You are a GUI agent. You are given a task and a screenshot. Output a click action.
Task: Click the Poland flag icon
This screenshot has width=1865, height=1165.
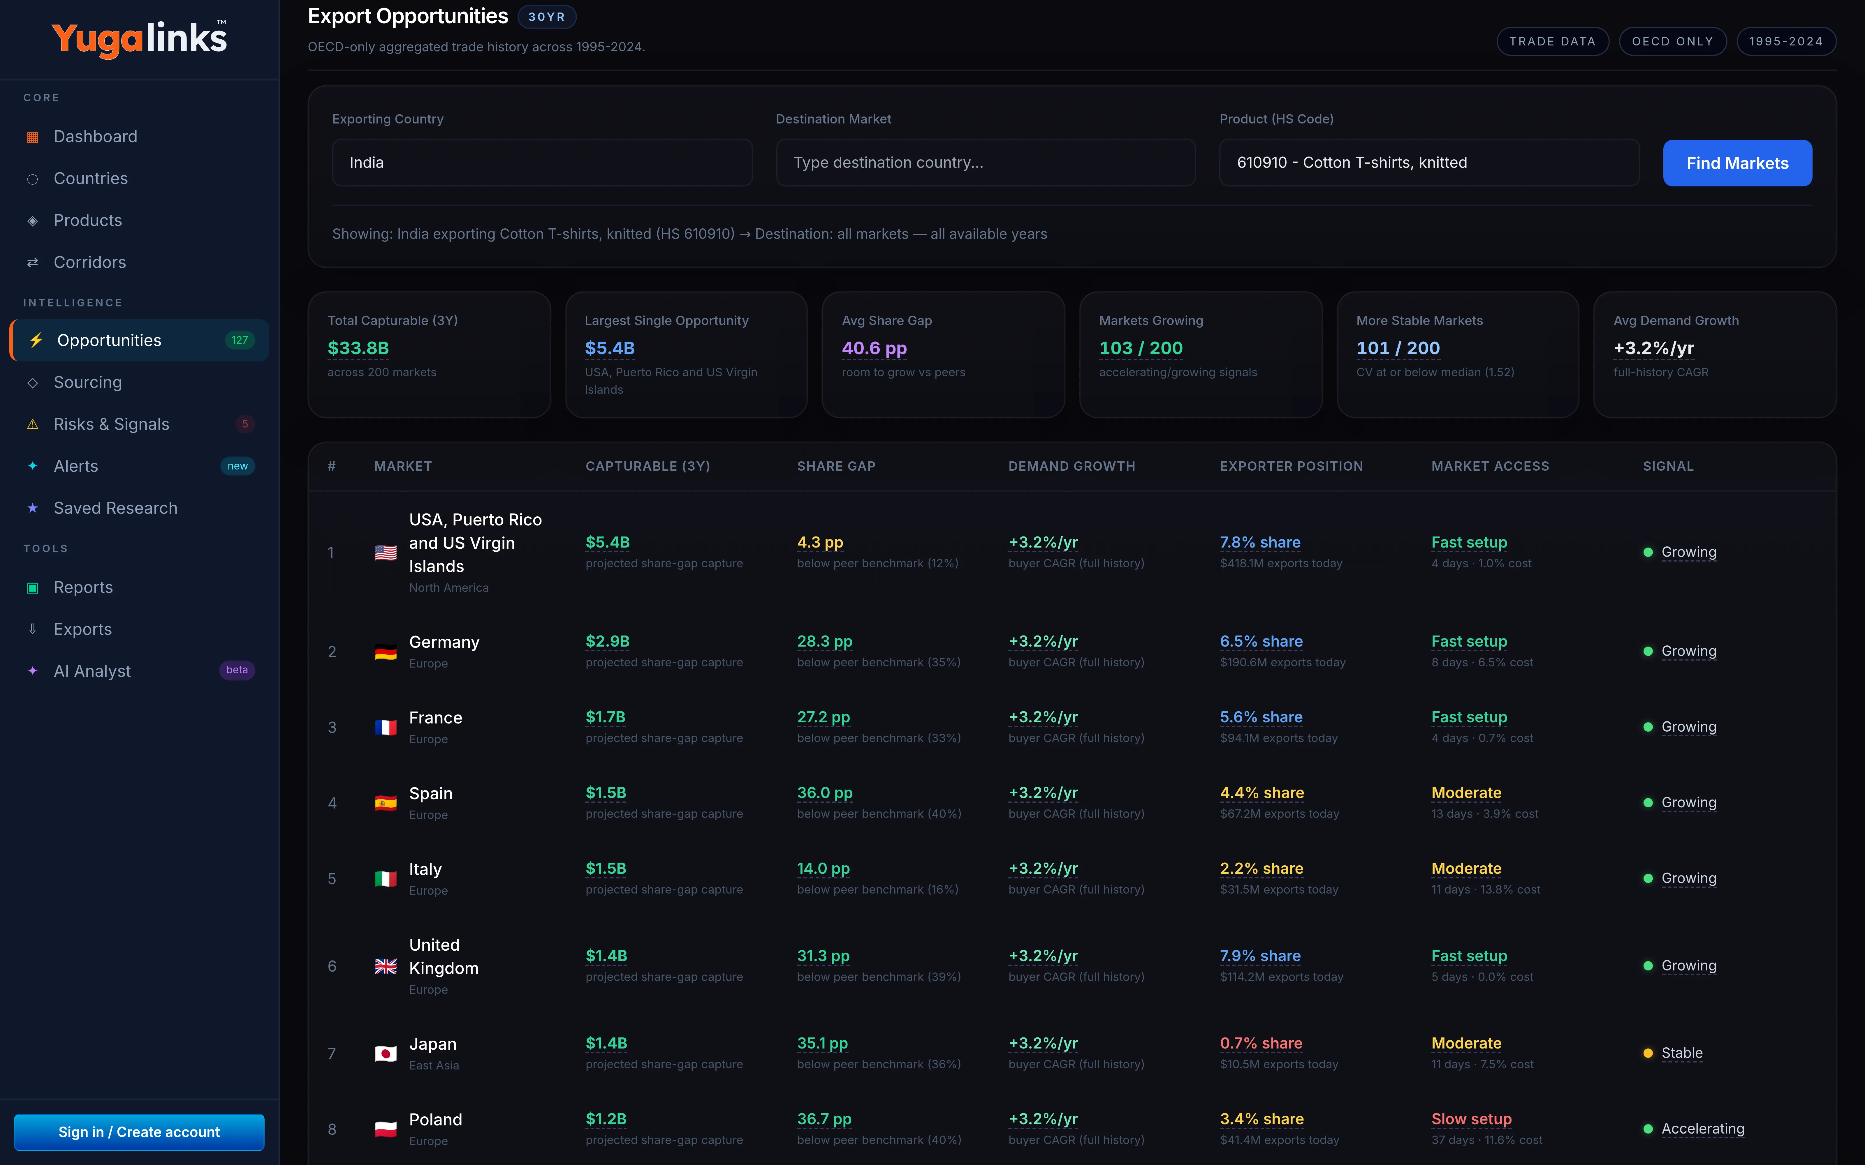385,1129
